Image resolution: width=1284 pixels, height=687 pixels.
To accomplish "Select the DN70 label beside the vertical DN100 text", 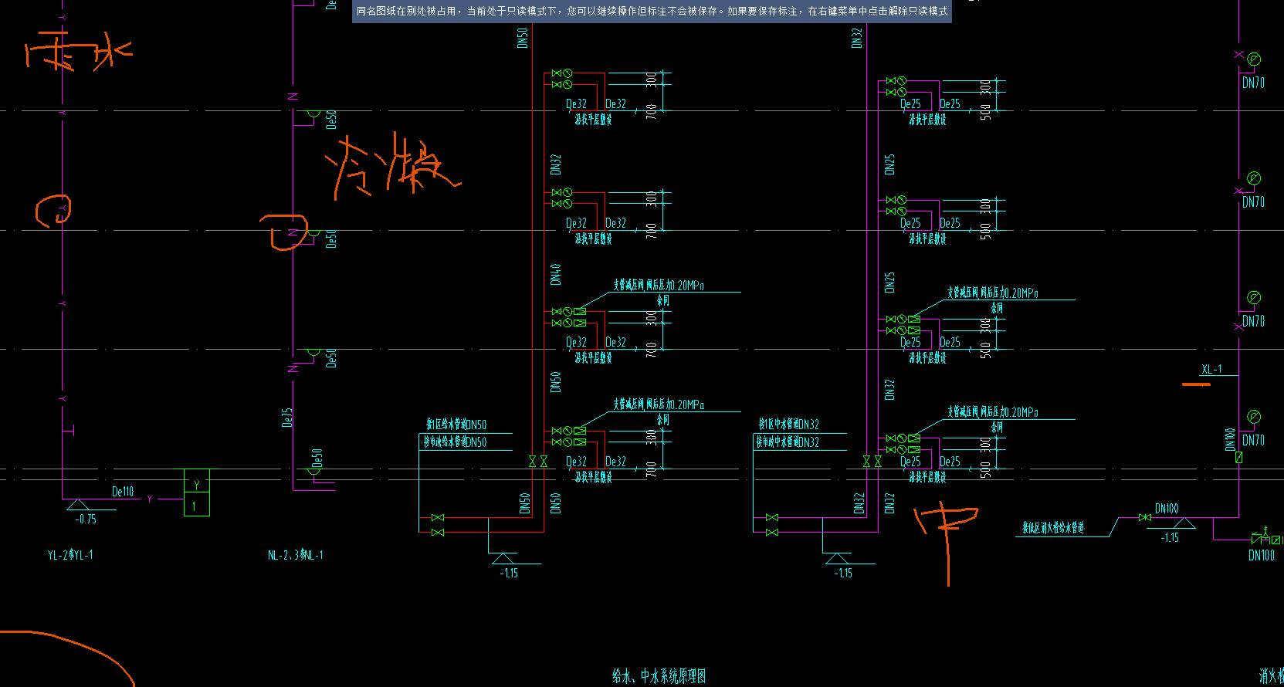I will click(x=1253, y=441).
